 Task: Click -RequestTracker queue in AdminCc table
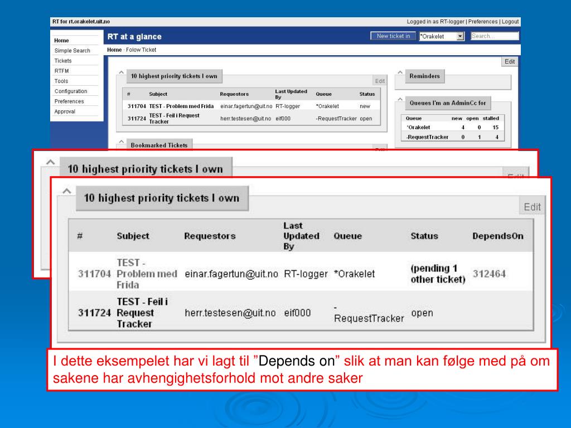(x=427, y=137)
